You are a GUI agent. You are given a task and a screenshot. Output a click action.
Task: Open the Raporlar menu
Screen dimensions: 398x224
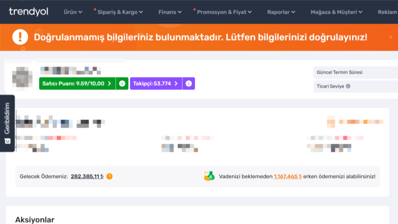tap(281, 12)
